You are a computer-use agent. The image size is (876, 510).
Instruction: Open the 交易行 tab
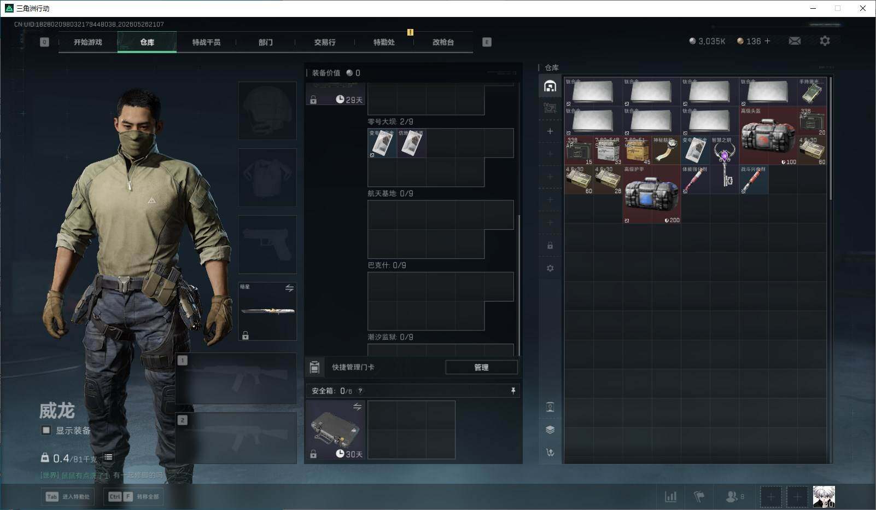tap(325, 42)
